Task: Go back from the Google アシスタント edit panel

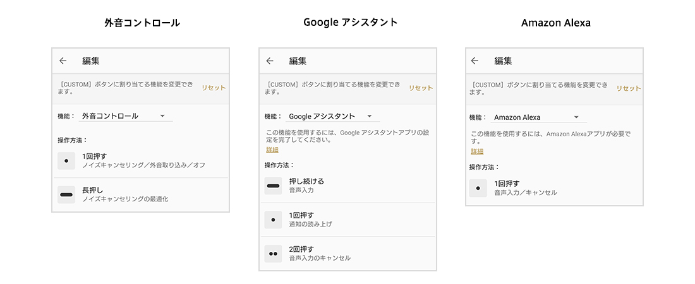Action: pos(270,61)
